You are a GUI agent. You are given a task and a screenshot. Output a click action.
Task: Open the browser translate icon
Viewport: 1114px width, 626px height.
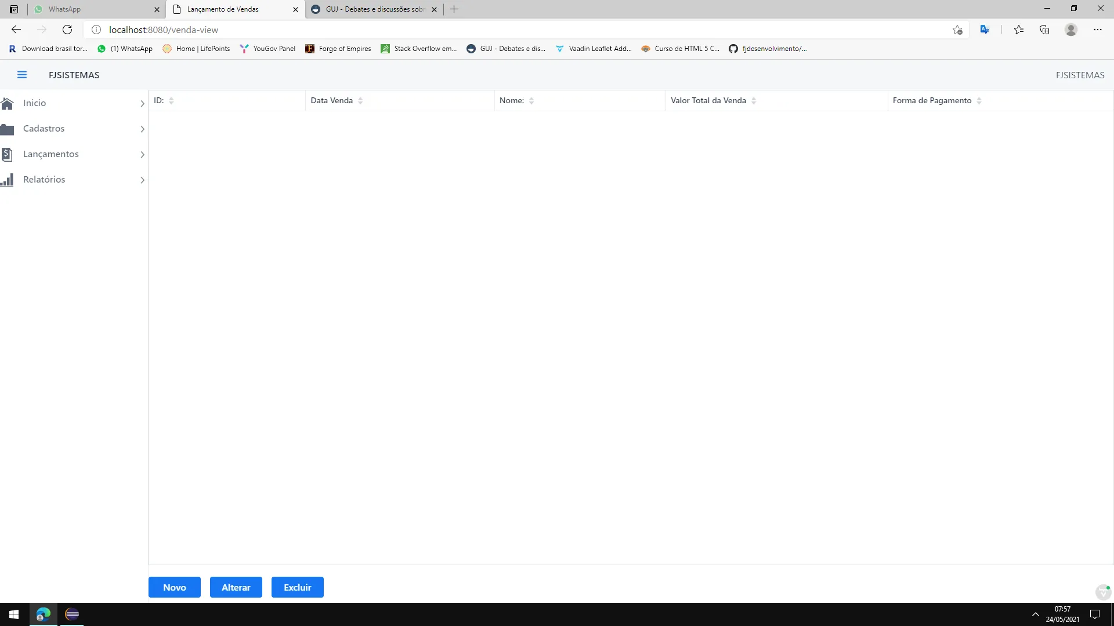coord(985,30)
